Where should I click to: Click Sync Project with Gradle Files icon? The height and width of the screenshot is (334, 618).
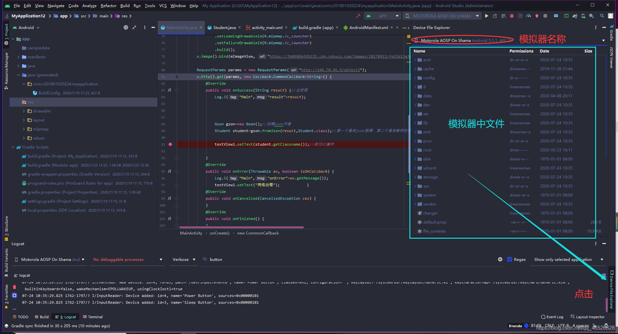pyautogui.click(x=575, y=16)
